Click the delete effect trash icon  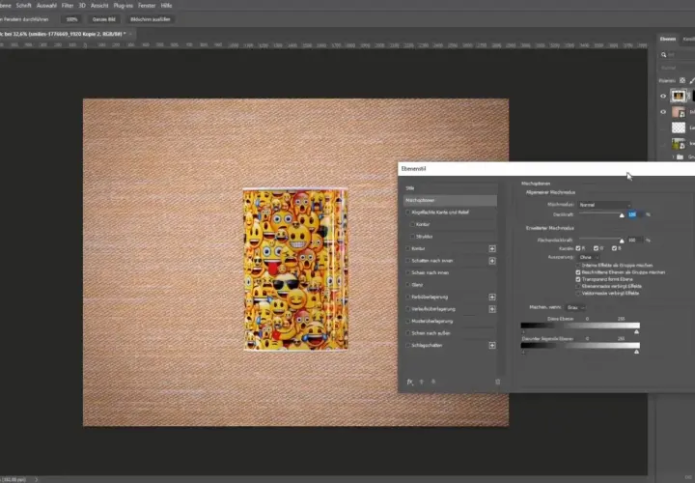point(498,382)
